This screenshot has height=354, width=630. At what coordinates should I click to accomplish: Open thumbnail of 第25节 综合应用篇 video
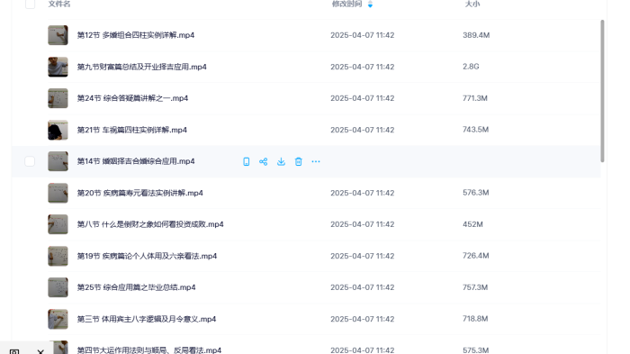pos(58,287)
